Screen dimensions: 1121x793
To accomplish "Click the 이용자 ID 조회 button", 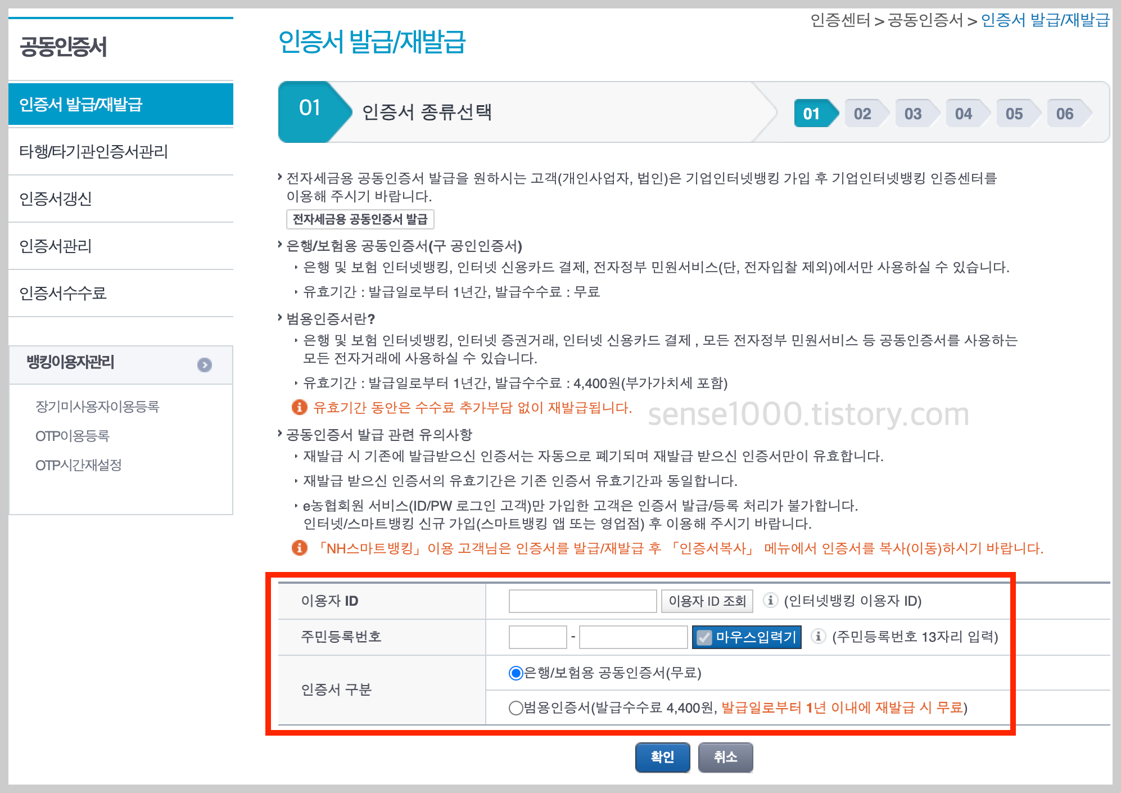I will [x=707, y=600].
